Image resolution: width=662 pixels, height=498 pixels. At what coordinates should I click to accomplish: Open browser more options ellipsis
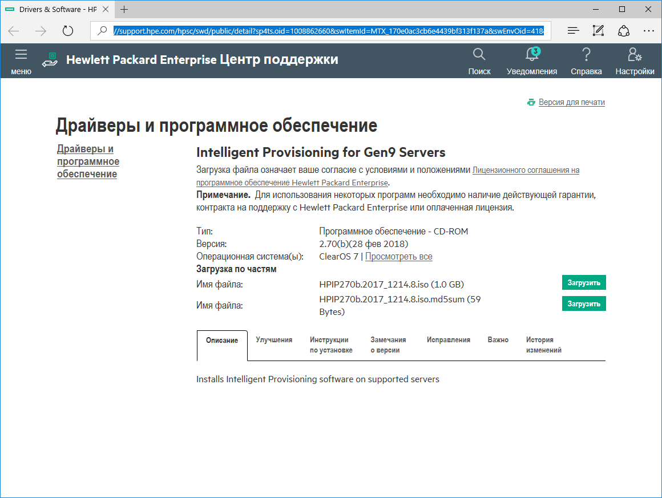[x=648, y=31]
